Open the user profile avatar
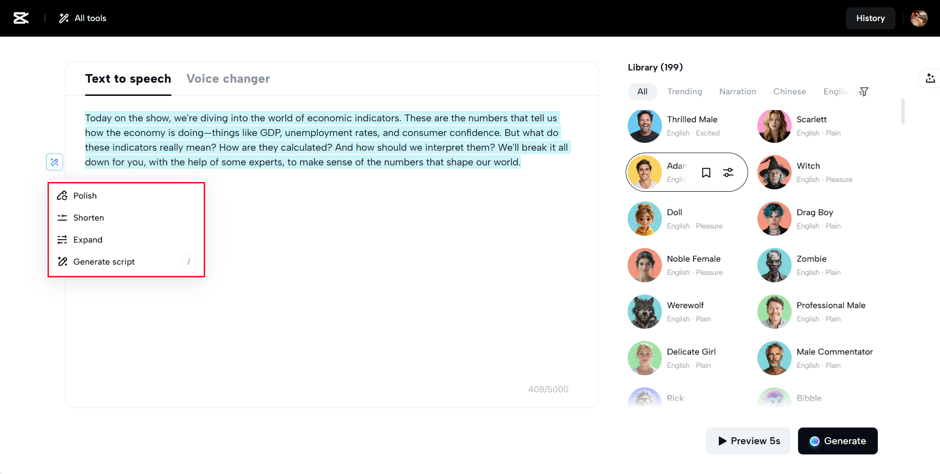The image size is (940, 474). click(x=918, y=18)
